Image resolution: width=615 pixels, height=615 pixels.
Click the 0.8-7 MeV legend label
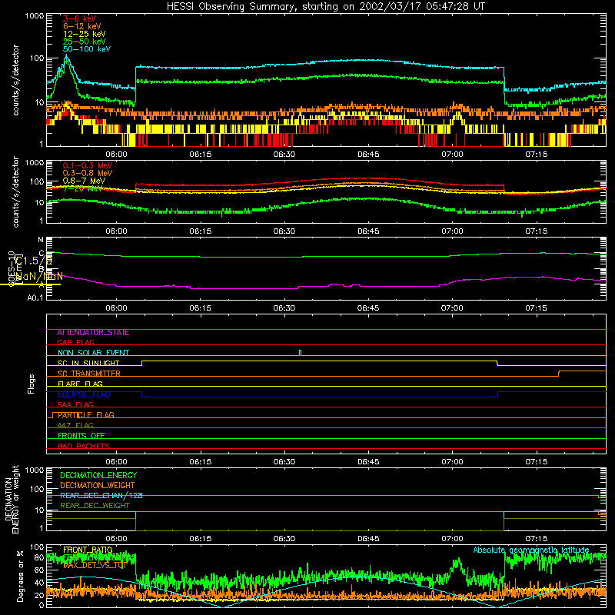pyautogui.click(x=85, y=181)
